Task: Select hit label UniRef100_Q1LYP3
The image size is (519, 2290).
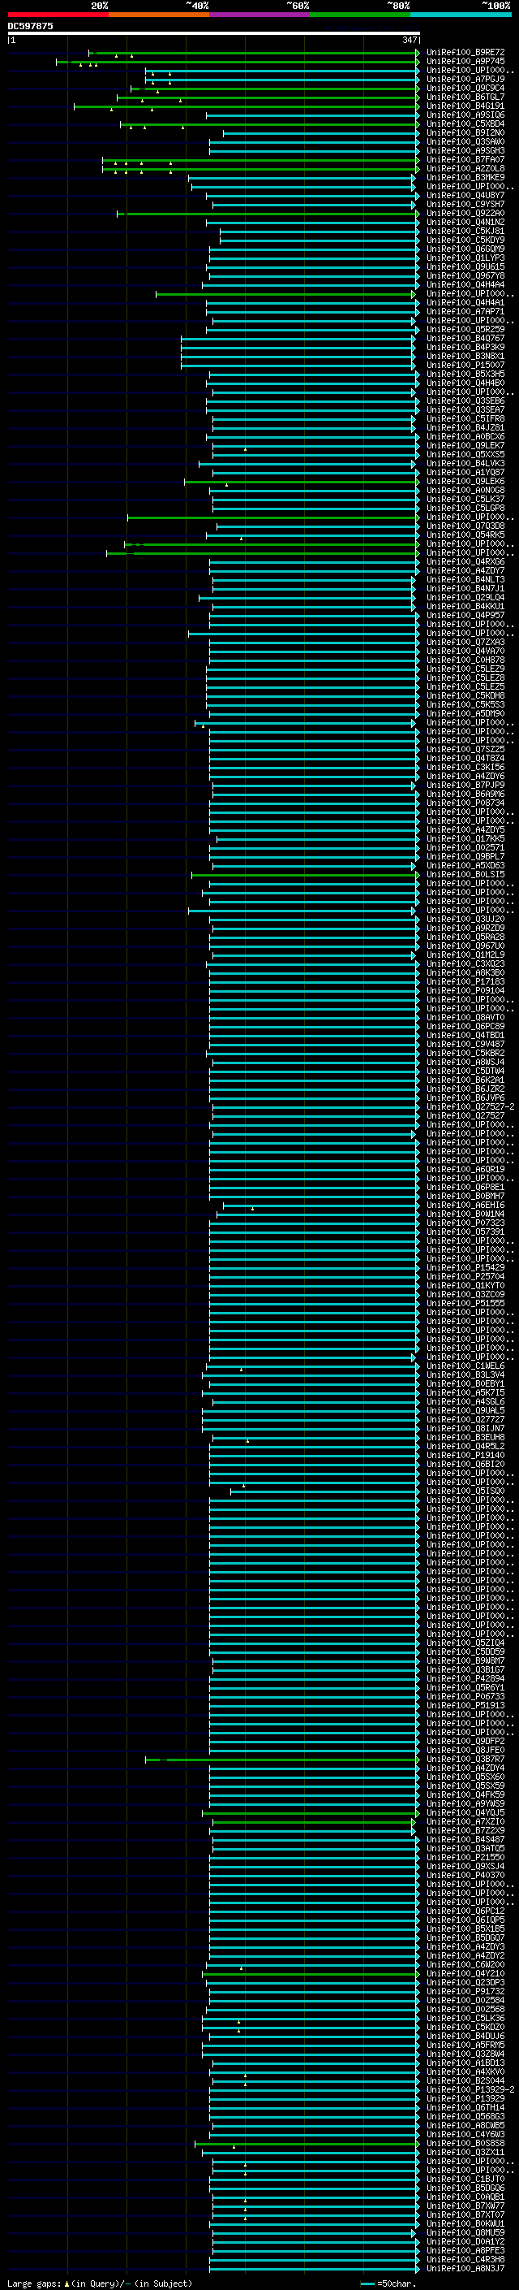Action: tap(465, 258)
